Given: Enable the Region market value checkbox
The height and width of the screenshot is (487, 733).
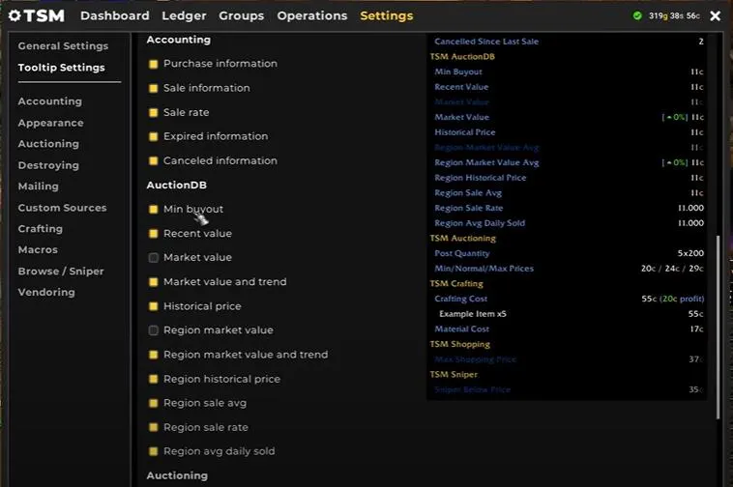Looking at the screenshot, I should coord(154,330).
